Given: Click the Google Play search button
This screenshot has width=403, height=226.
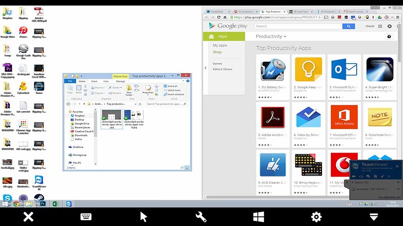Looking at the screenshot, I should click(348, 26).
